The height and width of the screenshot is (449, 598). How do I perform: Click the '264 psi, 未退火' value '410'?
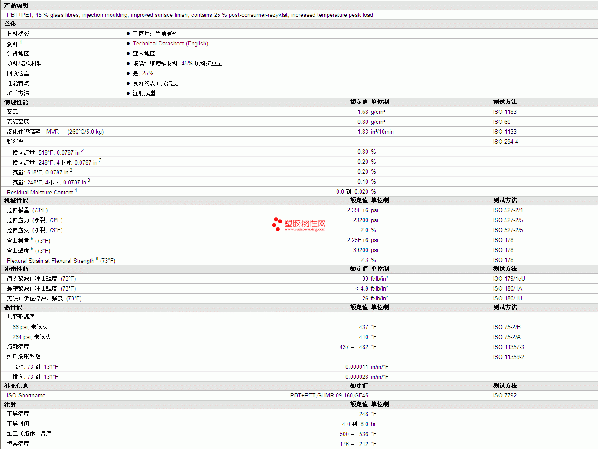click(364, 337)
